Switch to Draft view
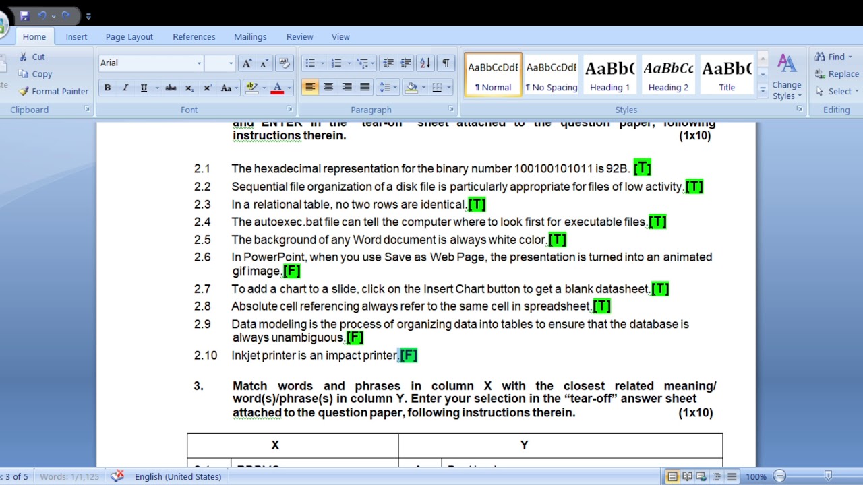The width and height of the screenshot is (863, 485). pos(732,477)
